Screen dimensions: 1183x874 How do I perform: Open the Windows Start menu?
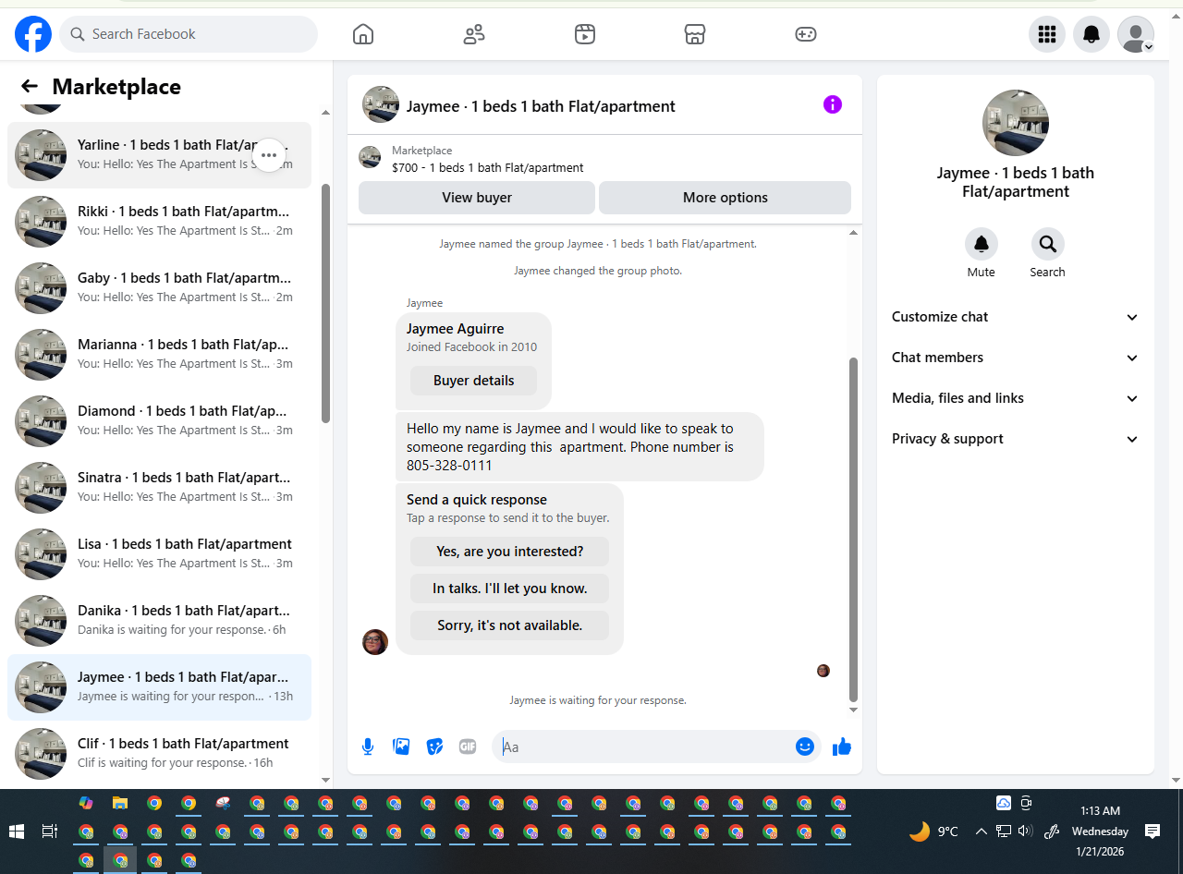coord(17,832)
